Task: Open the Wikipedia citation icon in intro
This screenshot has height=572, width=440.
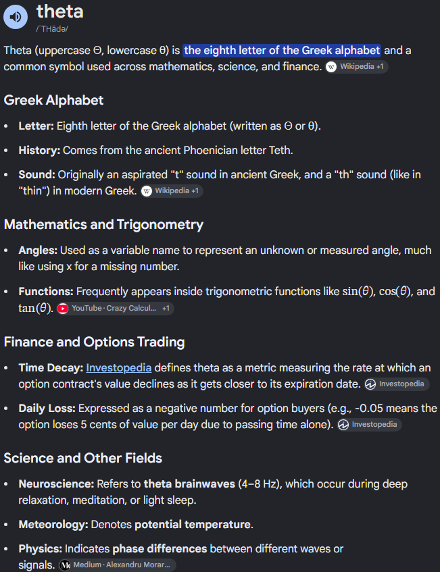Action: coord(331,67)
